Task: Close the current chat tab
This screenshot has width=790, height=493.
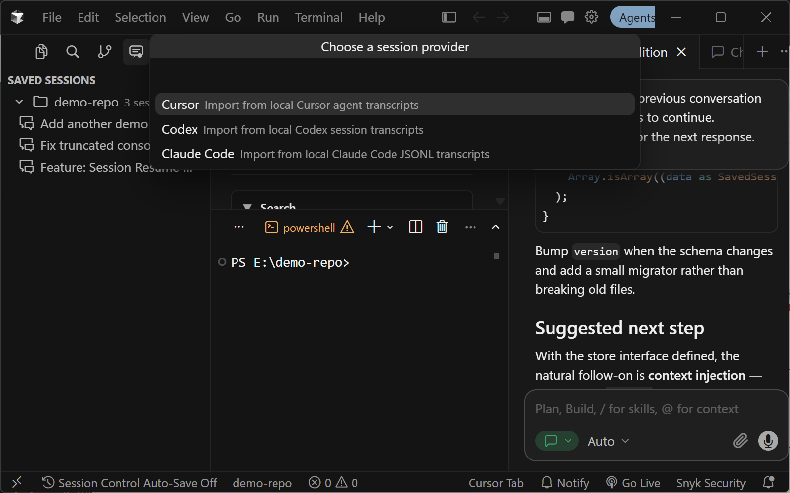Action: point(681,52)
